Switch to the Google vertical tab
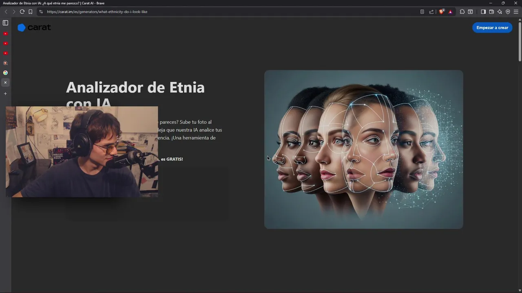The image size is (522, 293). click(5, 73)
